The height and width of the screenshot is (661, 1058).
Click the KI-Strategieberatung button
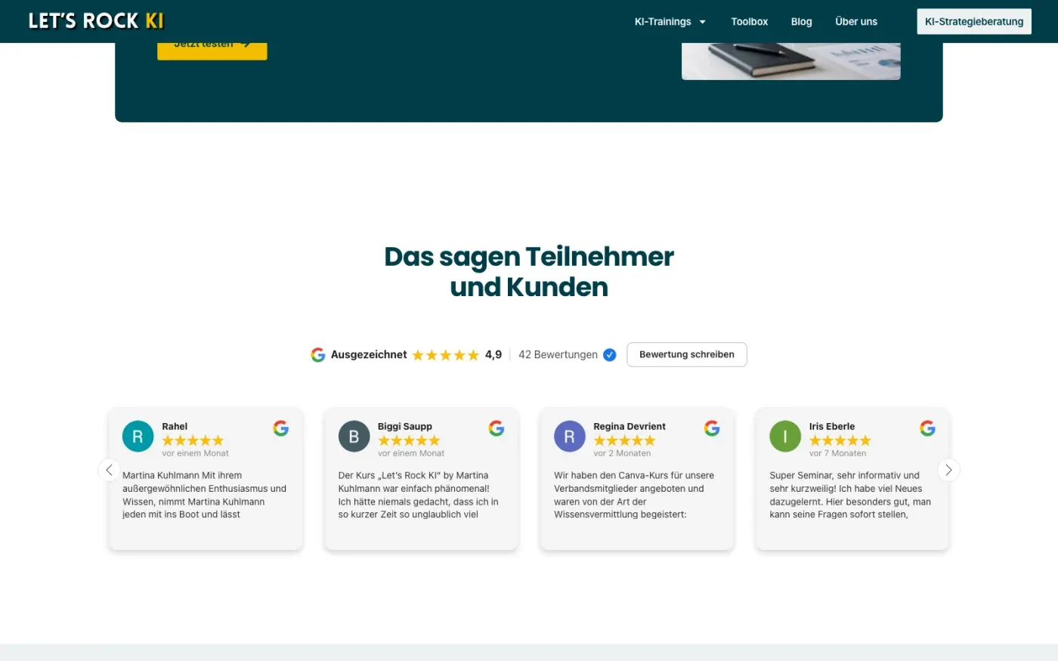(x=974, y=22)
